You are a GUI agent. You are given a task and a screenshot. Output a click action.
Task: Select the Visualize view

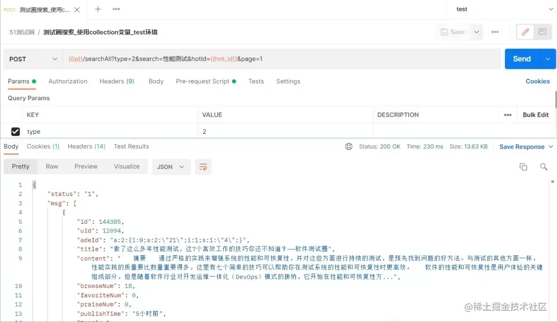coord(127,167)
